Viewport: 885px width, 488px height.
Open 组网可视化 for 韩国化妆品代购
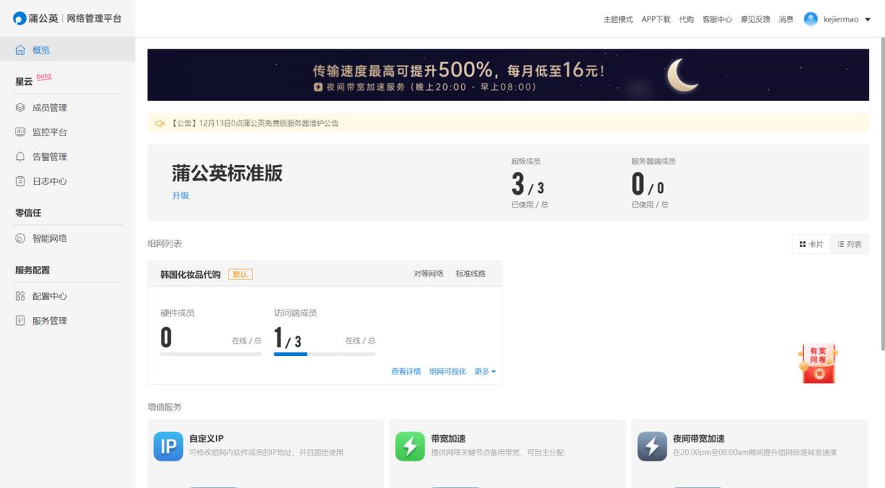click(x=447, y=371)
